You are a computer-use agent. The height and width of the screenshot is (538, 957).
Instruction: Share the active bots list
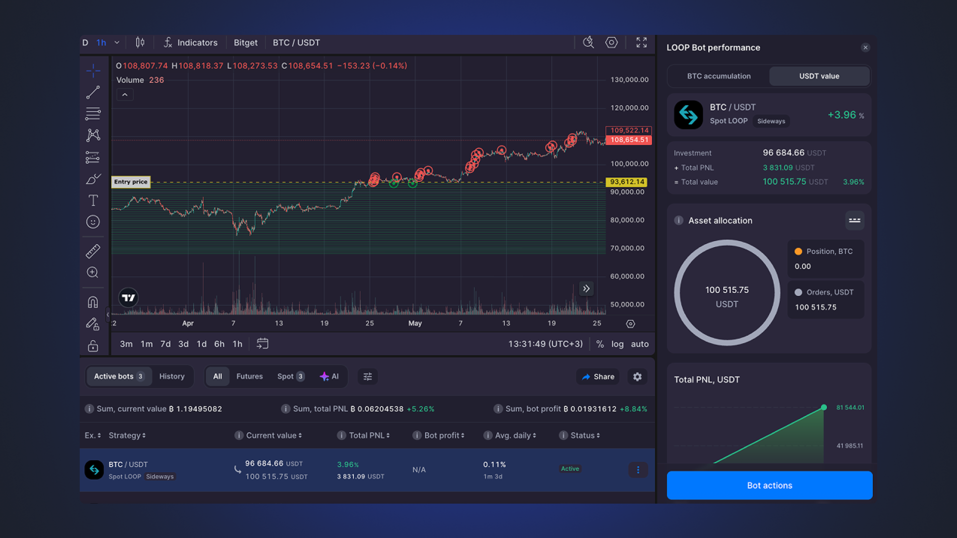[x=597, y=377]
